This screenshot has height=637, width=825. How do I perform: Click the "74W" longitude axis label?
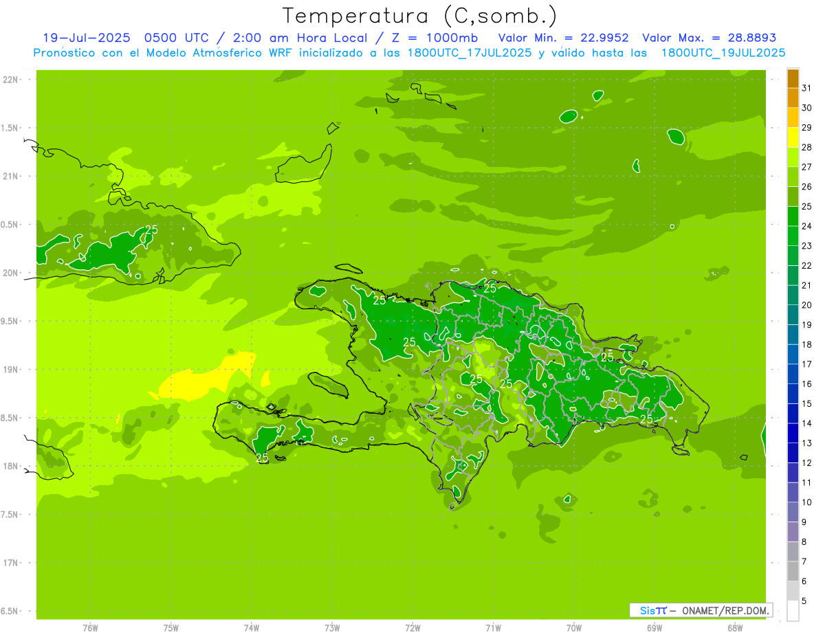[x=252, y=628]
